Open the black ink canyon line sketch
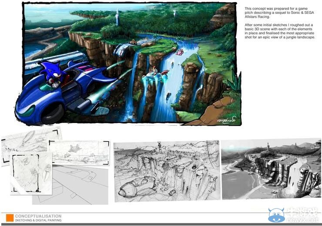Viewport: 322px width, 226px height. click(x=166, y=171)
